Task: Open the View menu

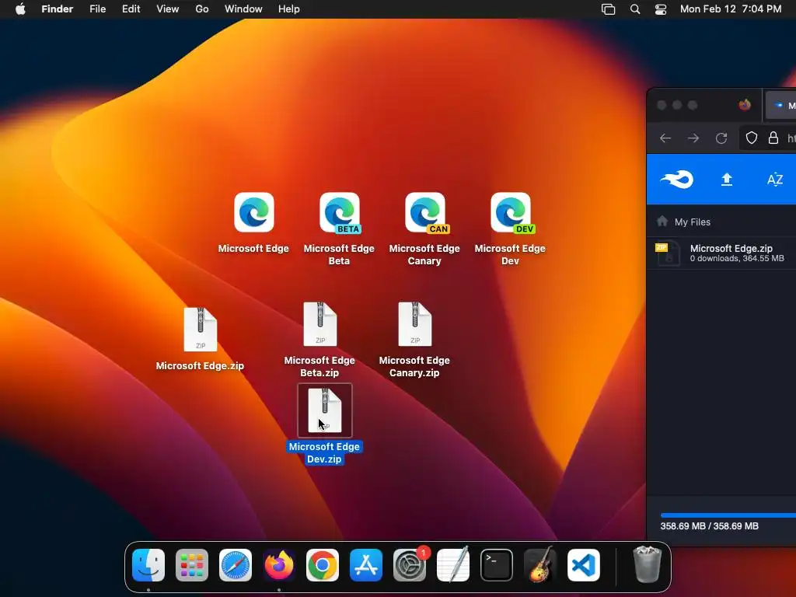Action: pyautogui.click(x=168, y=9)
